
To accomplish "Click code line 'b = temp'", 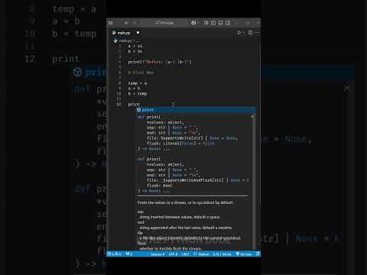I will (x=138, y=94).
